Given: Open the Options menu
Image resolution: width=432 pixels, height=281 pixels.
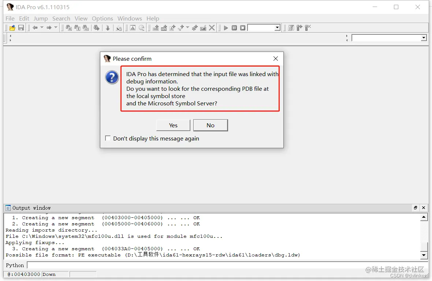Looking at the screenshot, I should point(102,18).
